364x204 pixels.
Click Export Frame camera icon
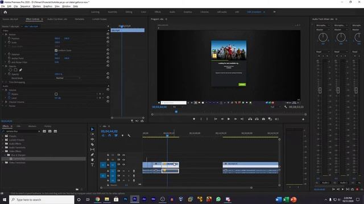click(263, 119)
